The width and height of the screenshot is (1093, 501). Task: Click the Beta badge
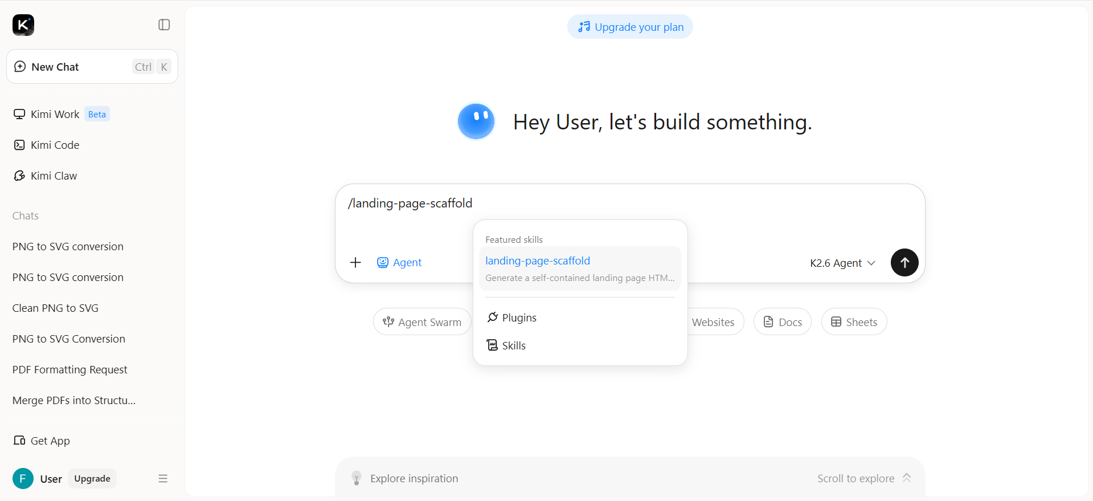(97, 114)
